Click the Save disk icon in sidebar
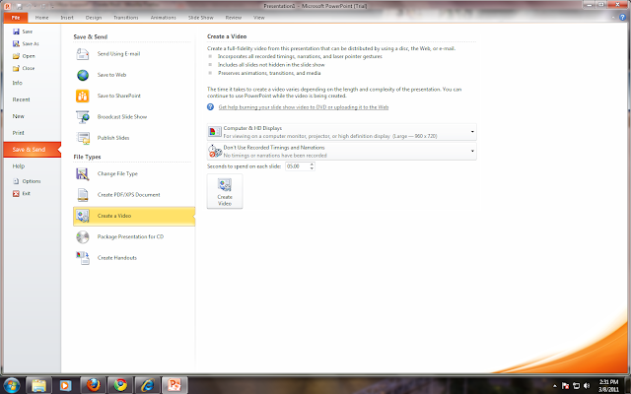Viewport: 631px width, 394px height. [16, 32]
